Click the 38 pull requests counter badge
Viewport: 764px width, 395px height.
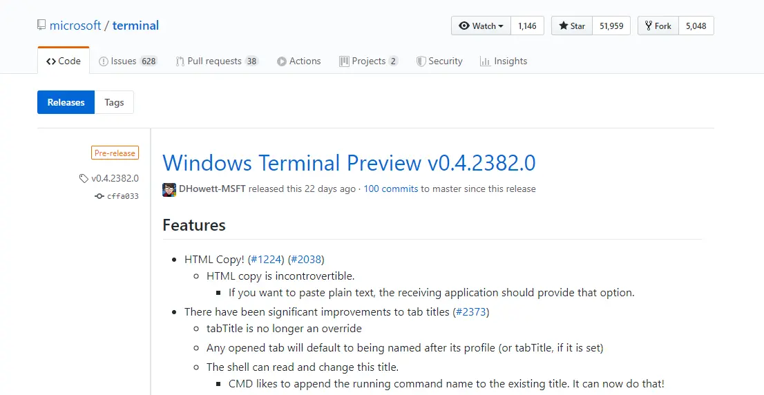251,61
